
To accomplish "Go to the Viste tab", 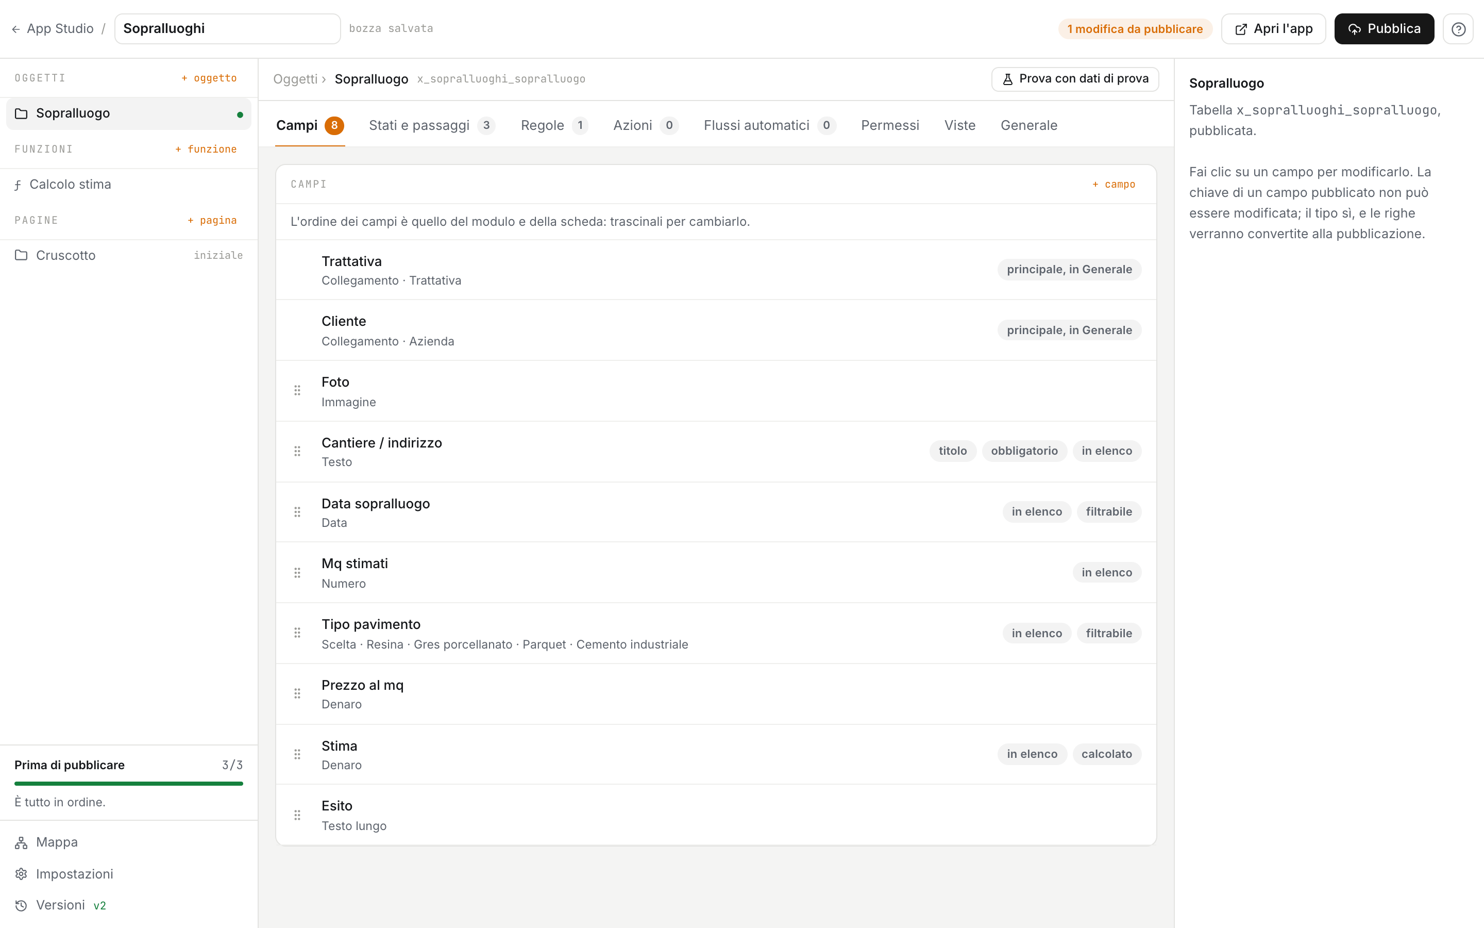I will click(x=959, y=125).
